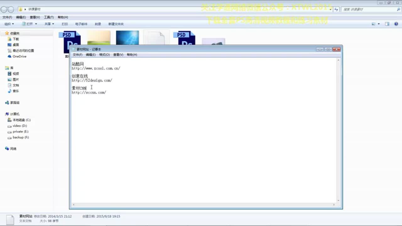The height and width of the screenshot is (226, 402).
Task: Select the first PSD file thumbnail
Action: (x=70, y=41)
